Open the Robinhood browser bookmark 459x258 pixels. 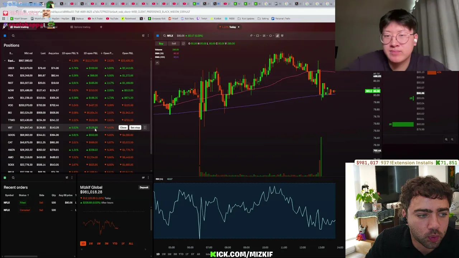pos(128,19)
